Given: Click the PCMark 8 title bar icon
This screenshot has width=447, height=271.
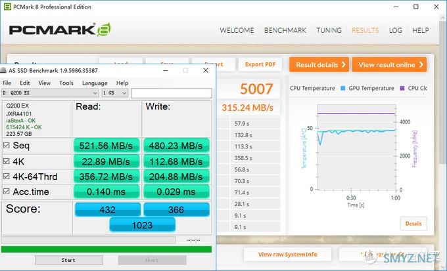Looking at the screenshot, I should [7, 7].
